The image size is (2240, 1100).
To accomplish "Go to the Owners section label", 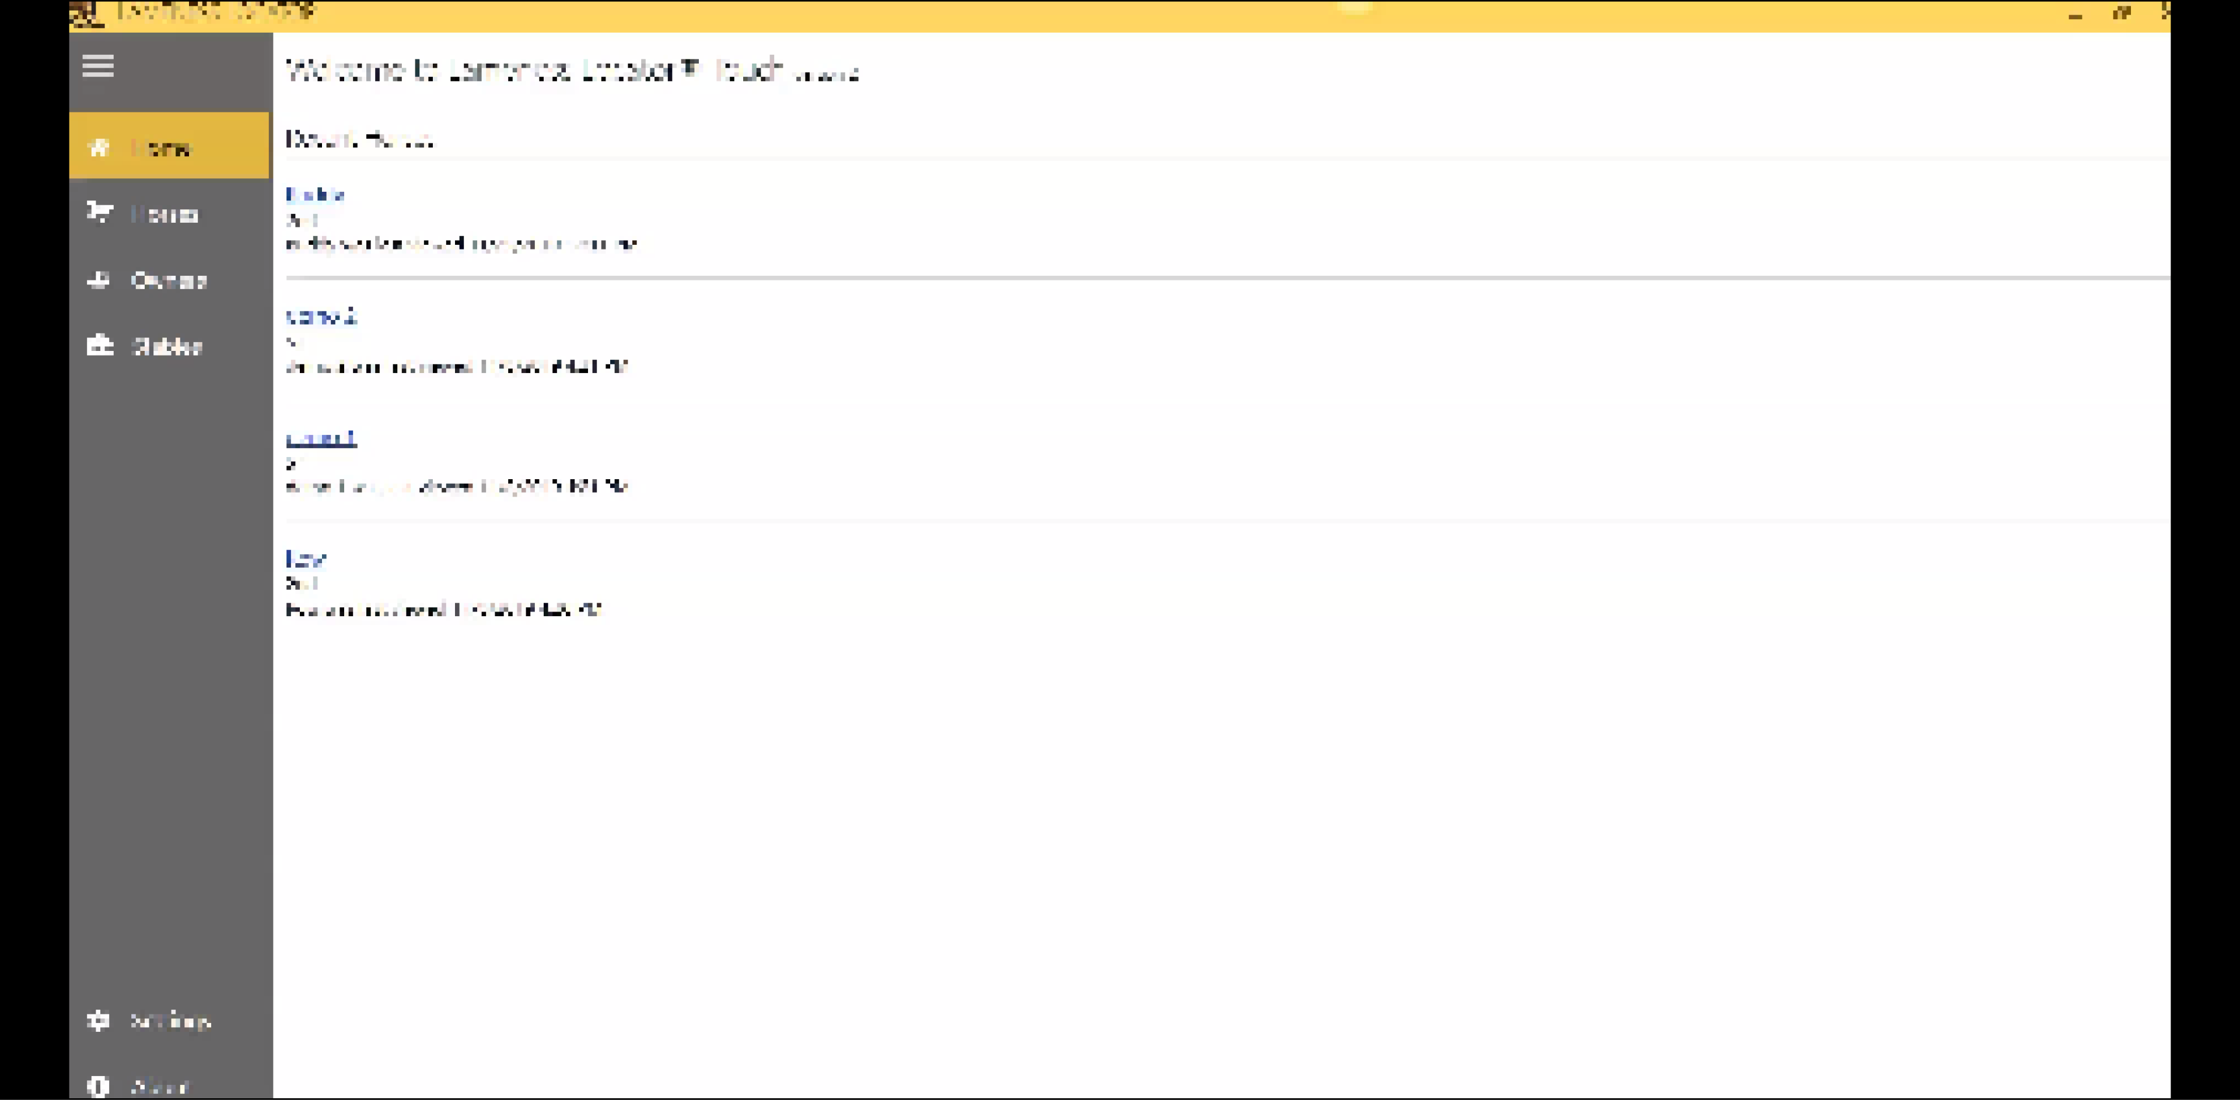I will click(169, 280).
